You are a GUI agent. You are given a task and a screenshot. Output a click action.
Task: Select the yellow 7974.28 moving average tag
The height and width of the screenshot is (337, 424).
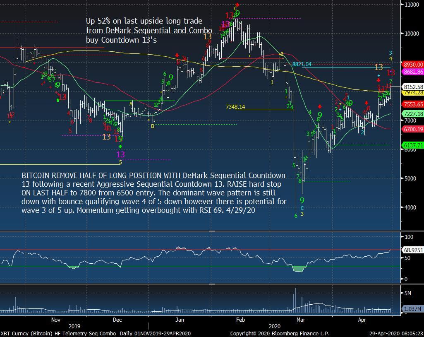tap(413, 92)
